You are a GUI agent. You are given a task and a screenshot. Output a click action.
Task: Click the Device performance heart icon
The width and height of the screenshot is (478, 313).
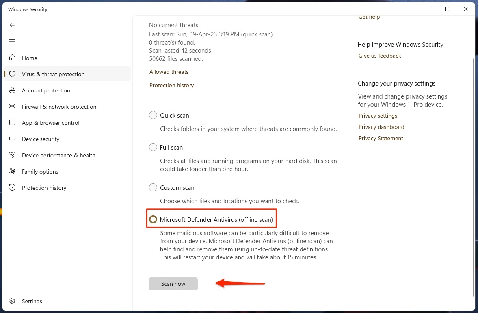pos(12,155)
